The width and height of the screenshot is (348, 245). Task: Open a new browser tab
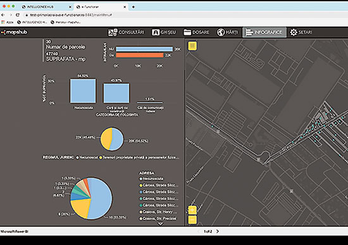pos(133,7)
